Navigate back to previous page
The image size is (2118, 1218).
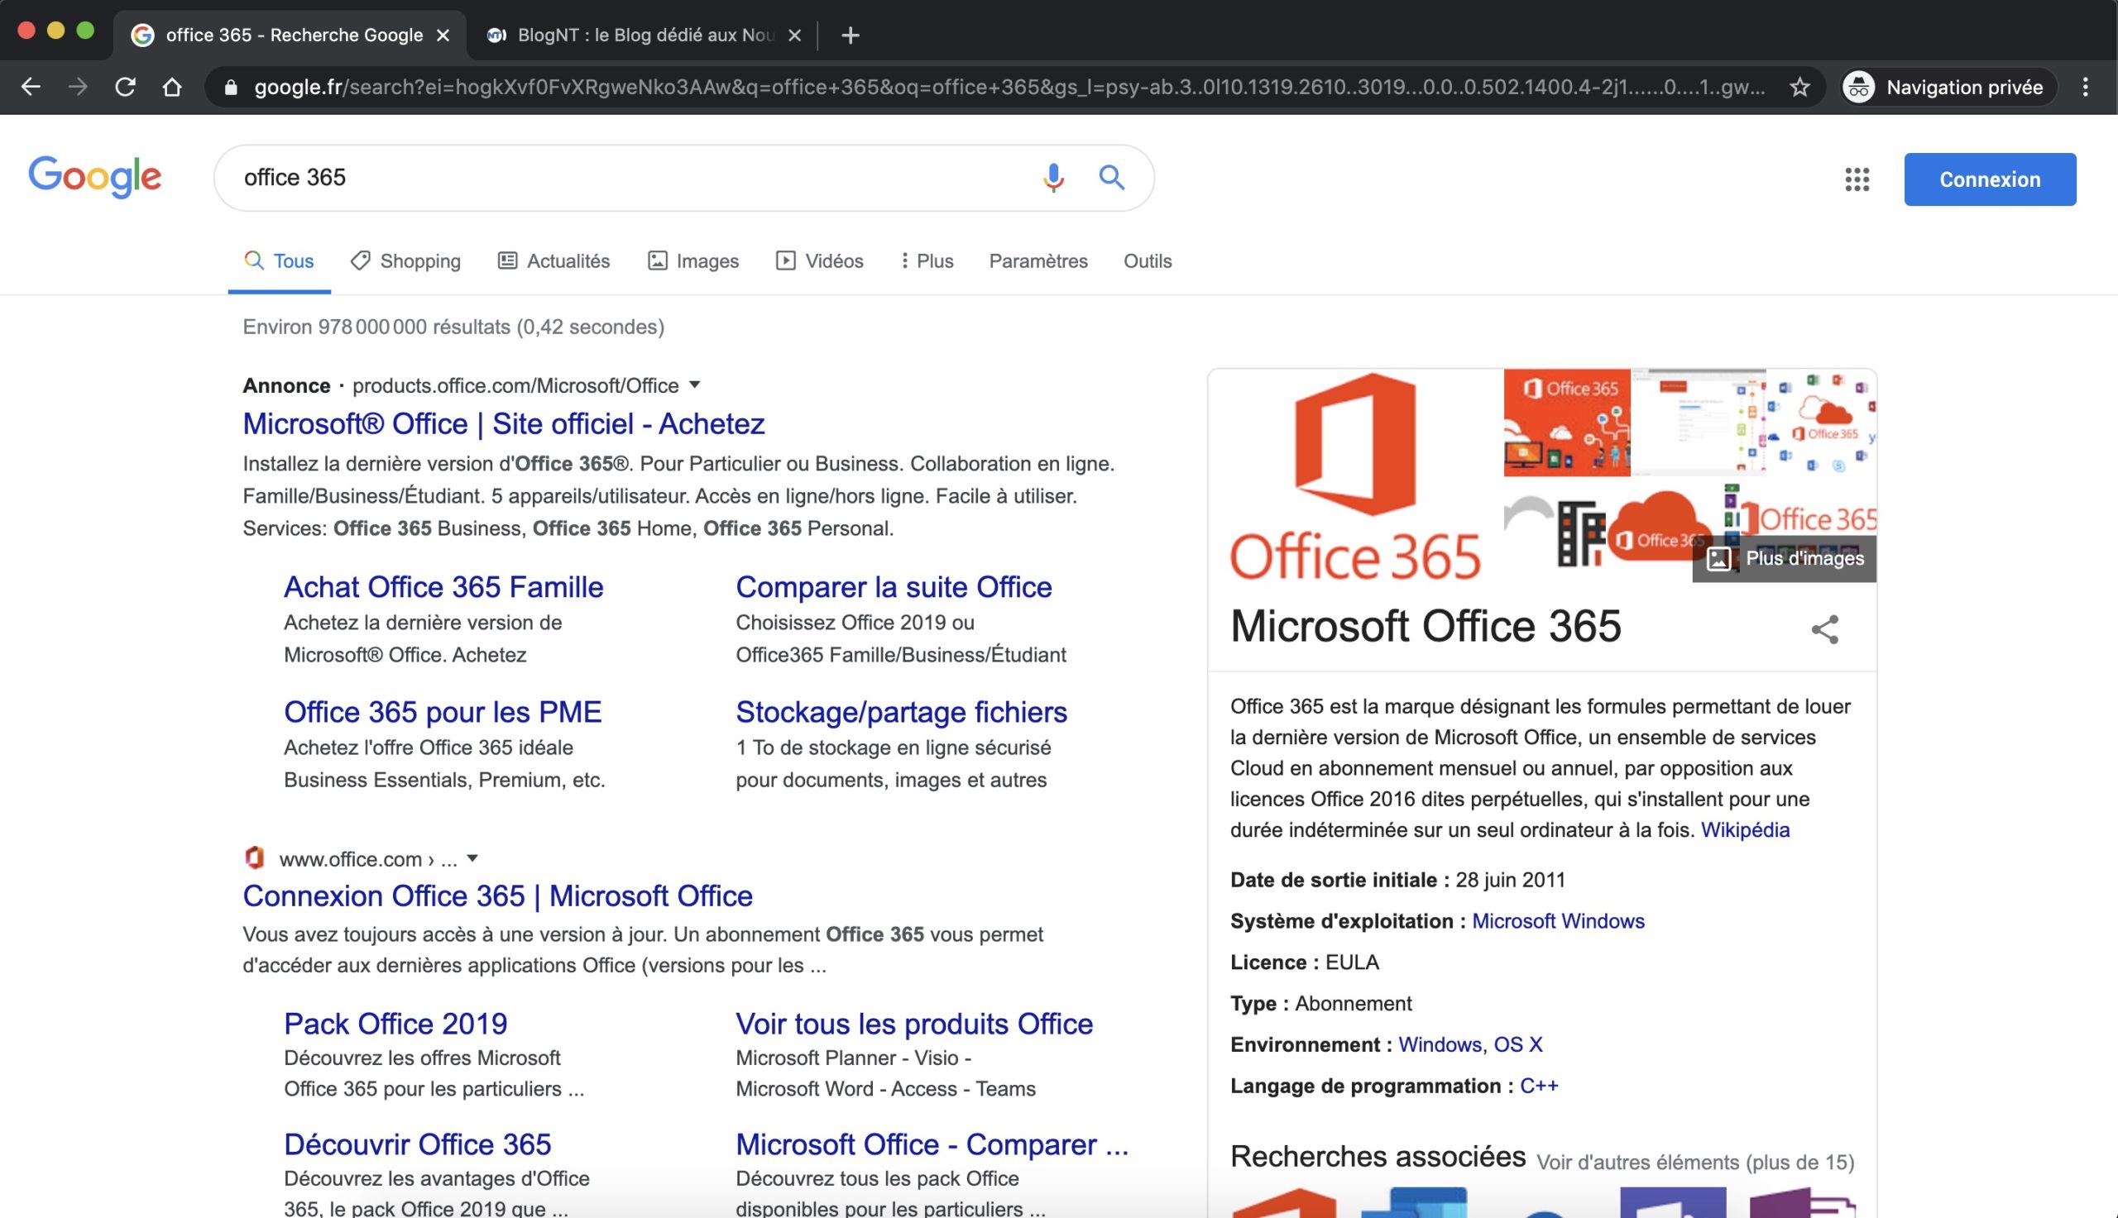(x=31, y=87)
